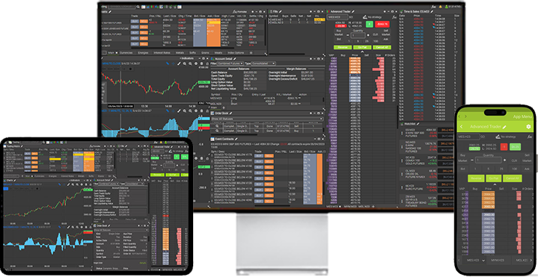Screen dimensions: 547x277
Task: Click the pencil draw tool on the chart
Action: coord(179,63)
